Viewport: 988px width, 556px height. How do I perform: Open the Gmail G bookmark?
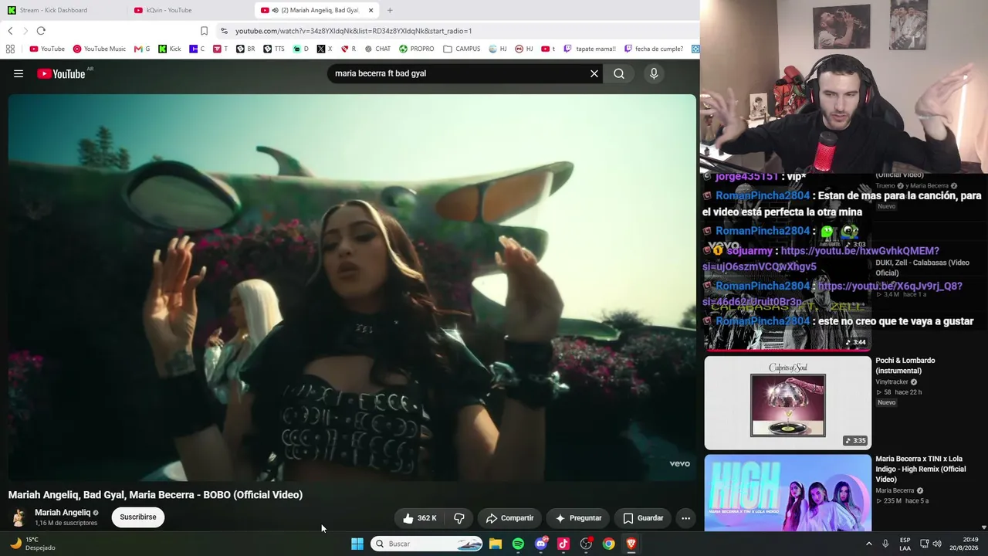pyautogui.click(x=142, y=49)
